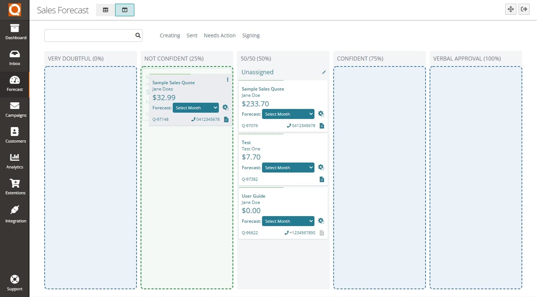The image size is (537, 297).
Task: Click the connector icon beside Unassigned
Action: click(324, 72)
